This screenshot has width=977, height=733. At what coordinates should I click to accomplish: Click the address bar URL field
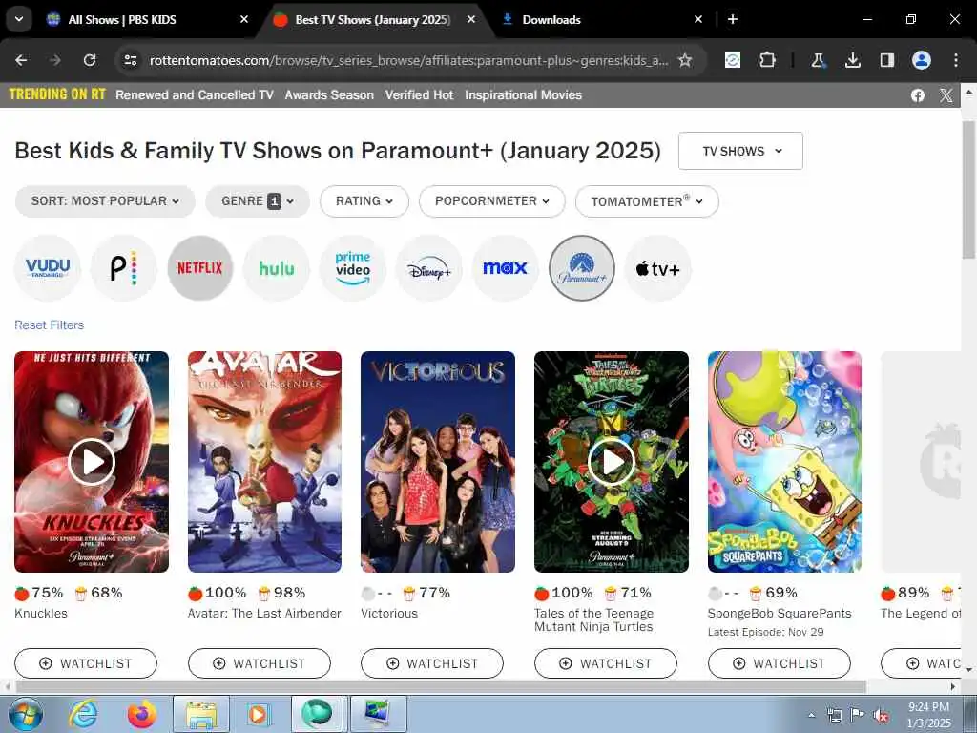[408, 60]
